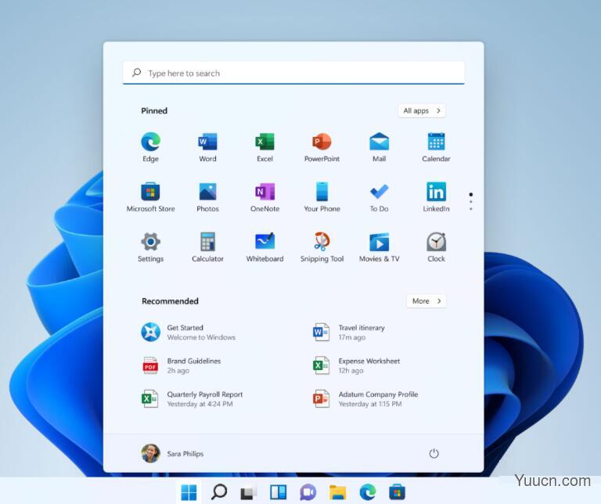The width and height of the screenshot is (601, 504).
Task: Open the Settings gear app
Action: coord(150,247)
